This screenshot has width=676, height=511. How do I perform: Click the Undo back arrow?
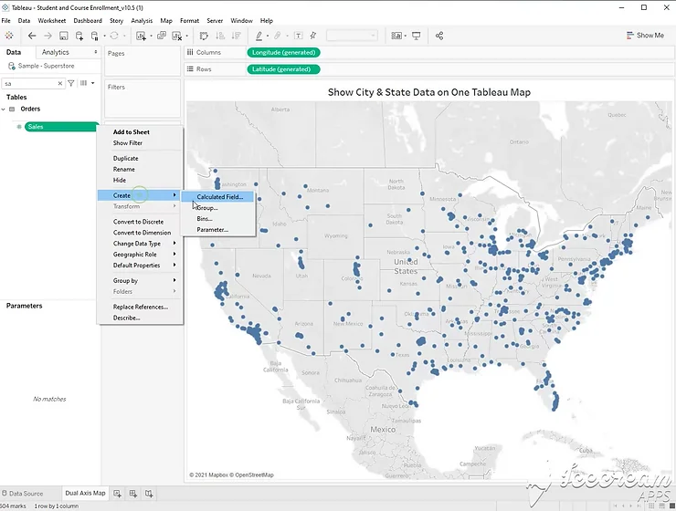pyautogui.click(x=32, y=36)
